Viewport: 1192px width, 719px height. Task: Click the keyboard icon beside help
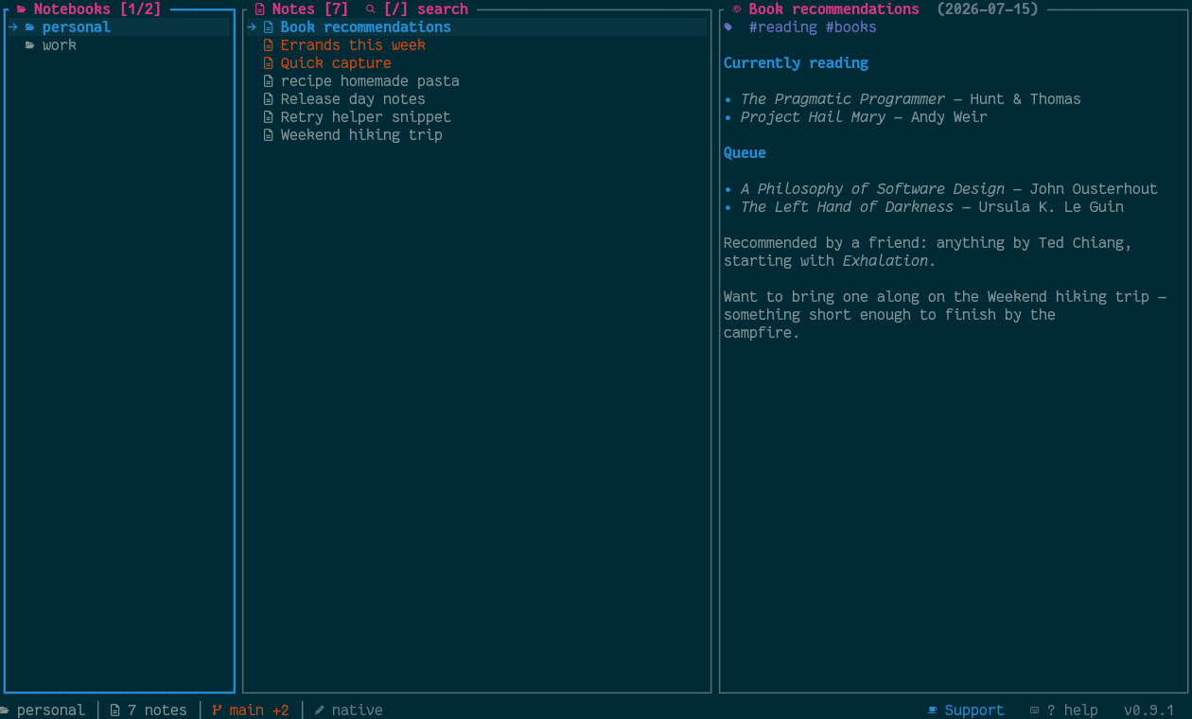point(1035,710)
